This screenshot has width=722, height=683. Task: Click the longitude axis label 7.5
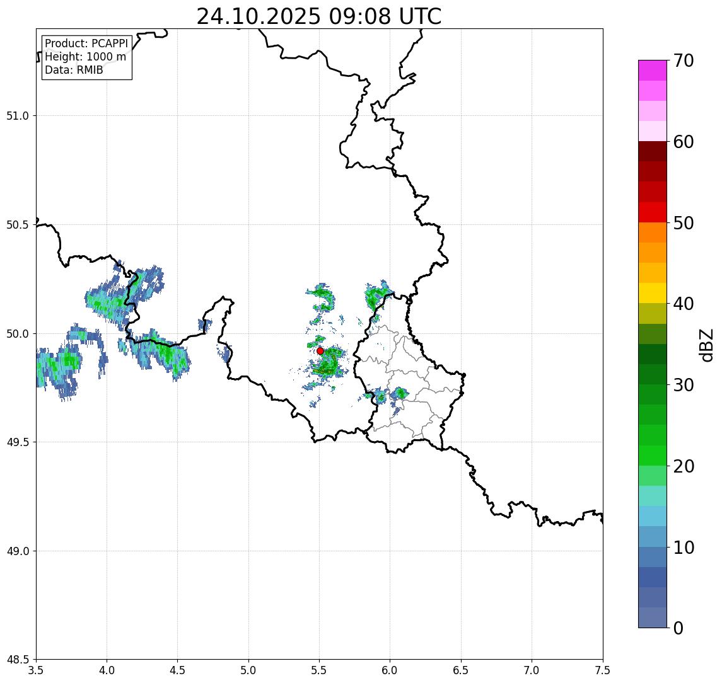(603, 670)
